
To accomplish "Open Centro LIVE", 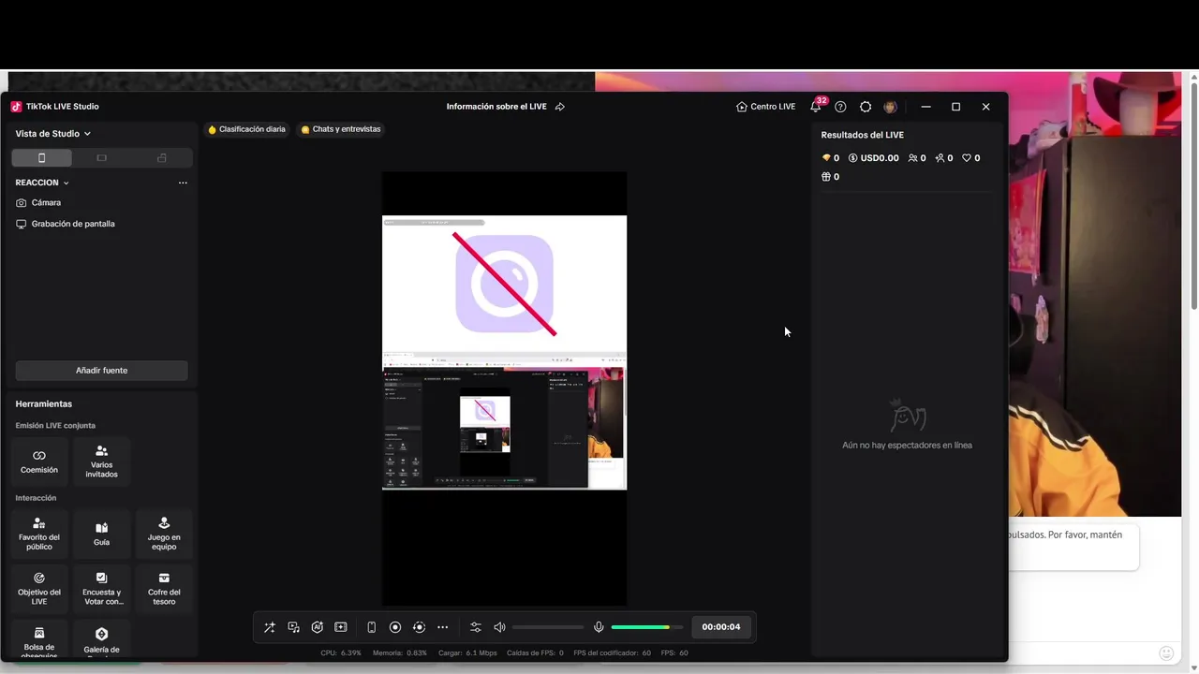I will [x=765, y=107].
